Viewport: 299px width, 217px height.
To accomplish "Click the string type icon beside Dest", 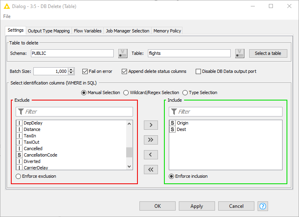I will [x=172, y=129].
